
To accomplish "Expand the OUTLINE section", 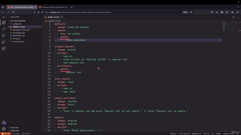I will click(14, 127).
